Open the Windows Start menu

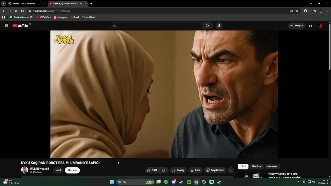pyautogui.click(x=112, y=182)
